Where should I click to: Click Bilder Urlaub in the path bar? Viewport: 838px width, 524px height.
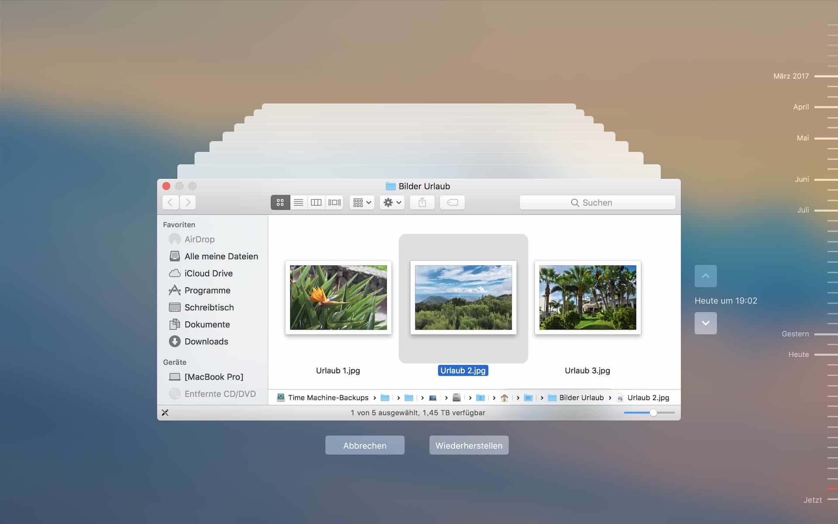tap(576, 398)
